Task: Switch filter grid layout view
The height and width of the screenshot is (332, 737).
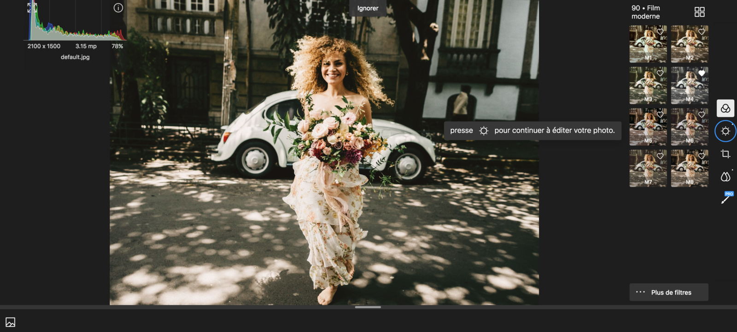Action: (699, 12)
